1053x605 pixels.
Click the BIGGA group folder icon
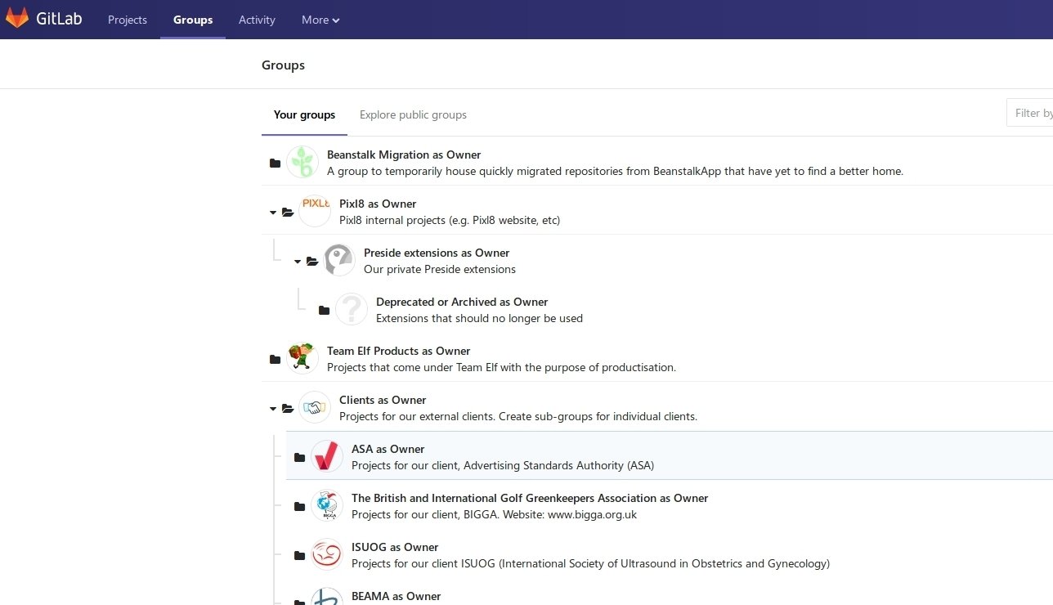300,506
